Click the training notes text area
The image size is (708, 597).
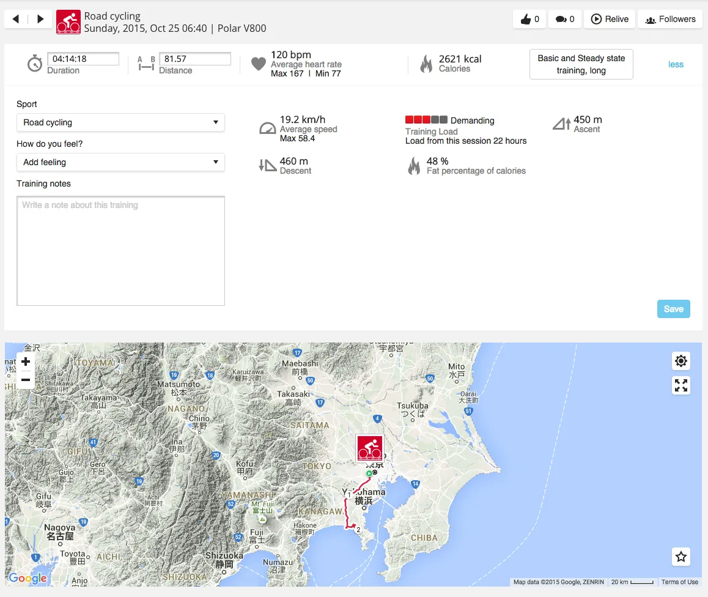[120, 251]
